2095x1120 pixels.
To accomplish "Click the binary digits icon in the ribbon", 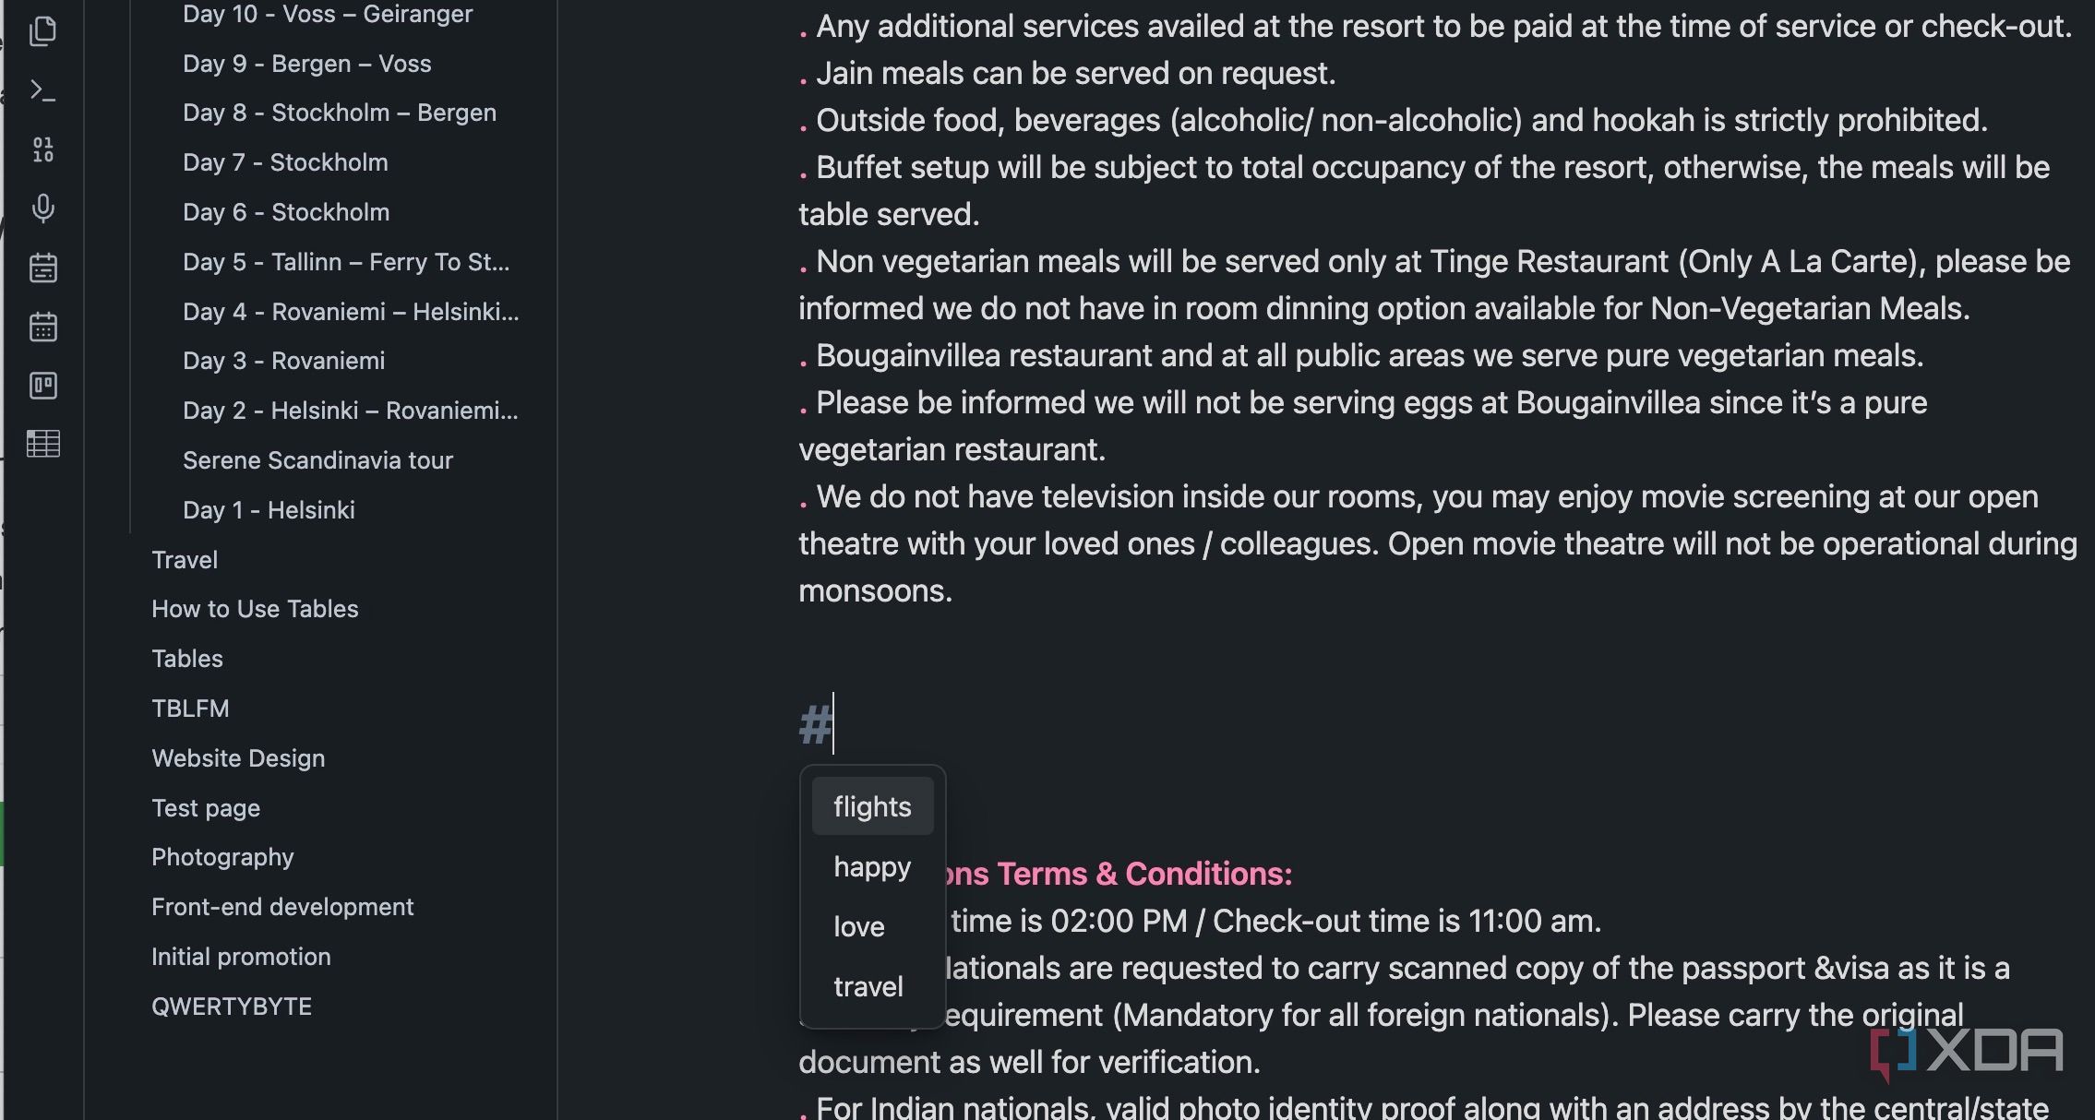I will (x=42, y=149).
